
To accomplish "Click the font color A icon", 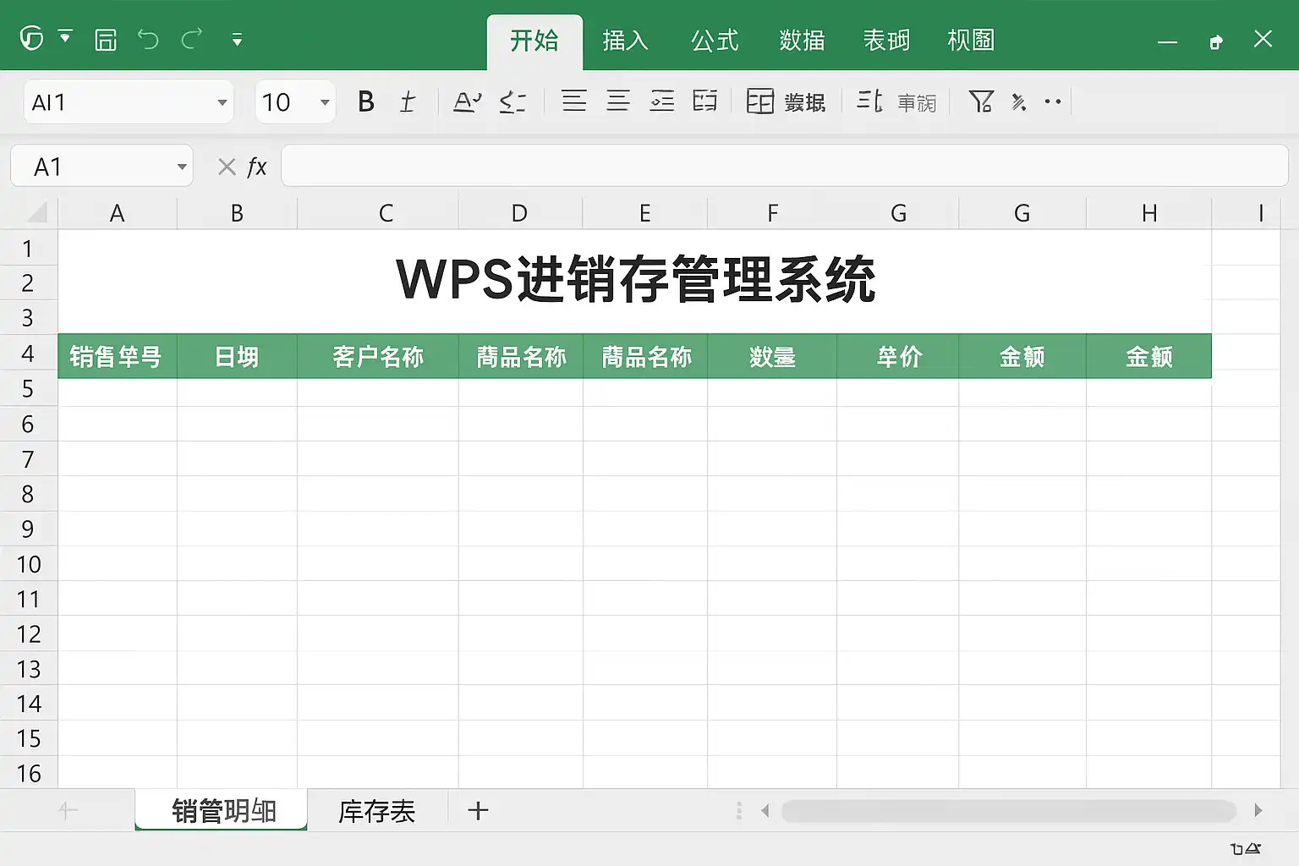I will pyautogui.click(x=466, y=102).
